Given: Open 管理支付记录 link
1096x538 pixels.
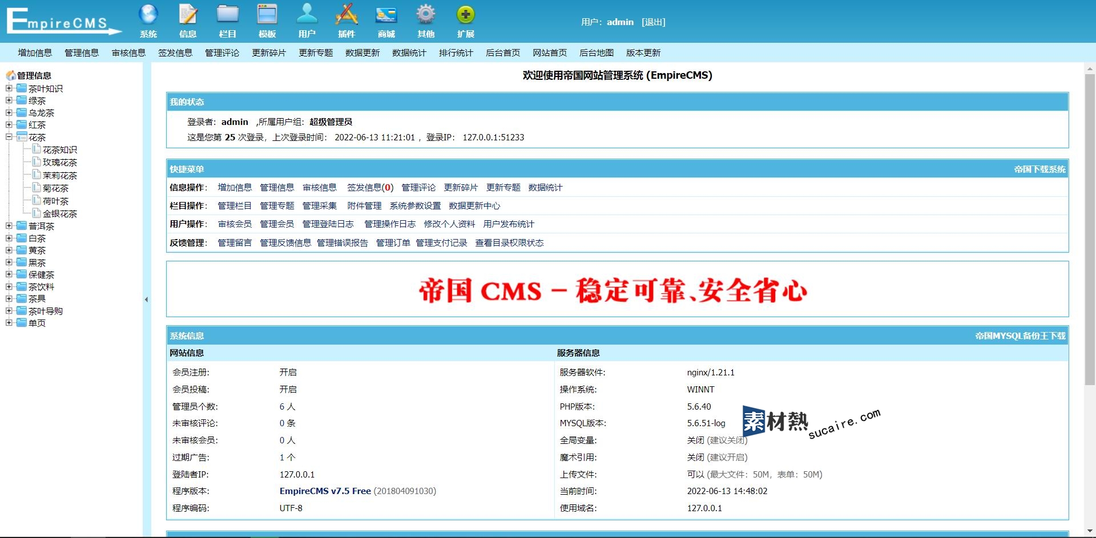Looking at the screenshot, I should coord(441,243).
